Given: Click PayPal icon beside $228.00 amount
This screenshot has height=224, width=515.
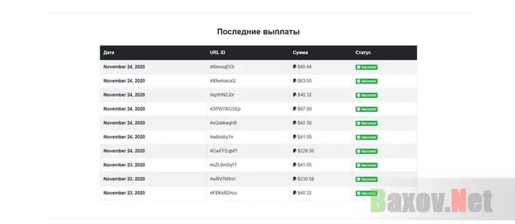Looking at the screenshot, I should click(294, 151).
